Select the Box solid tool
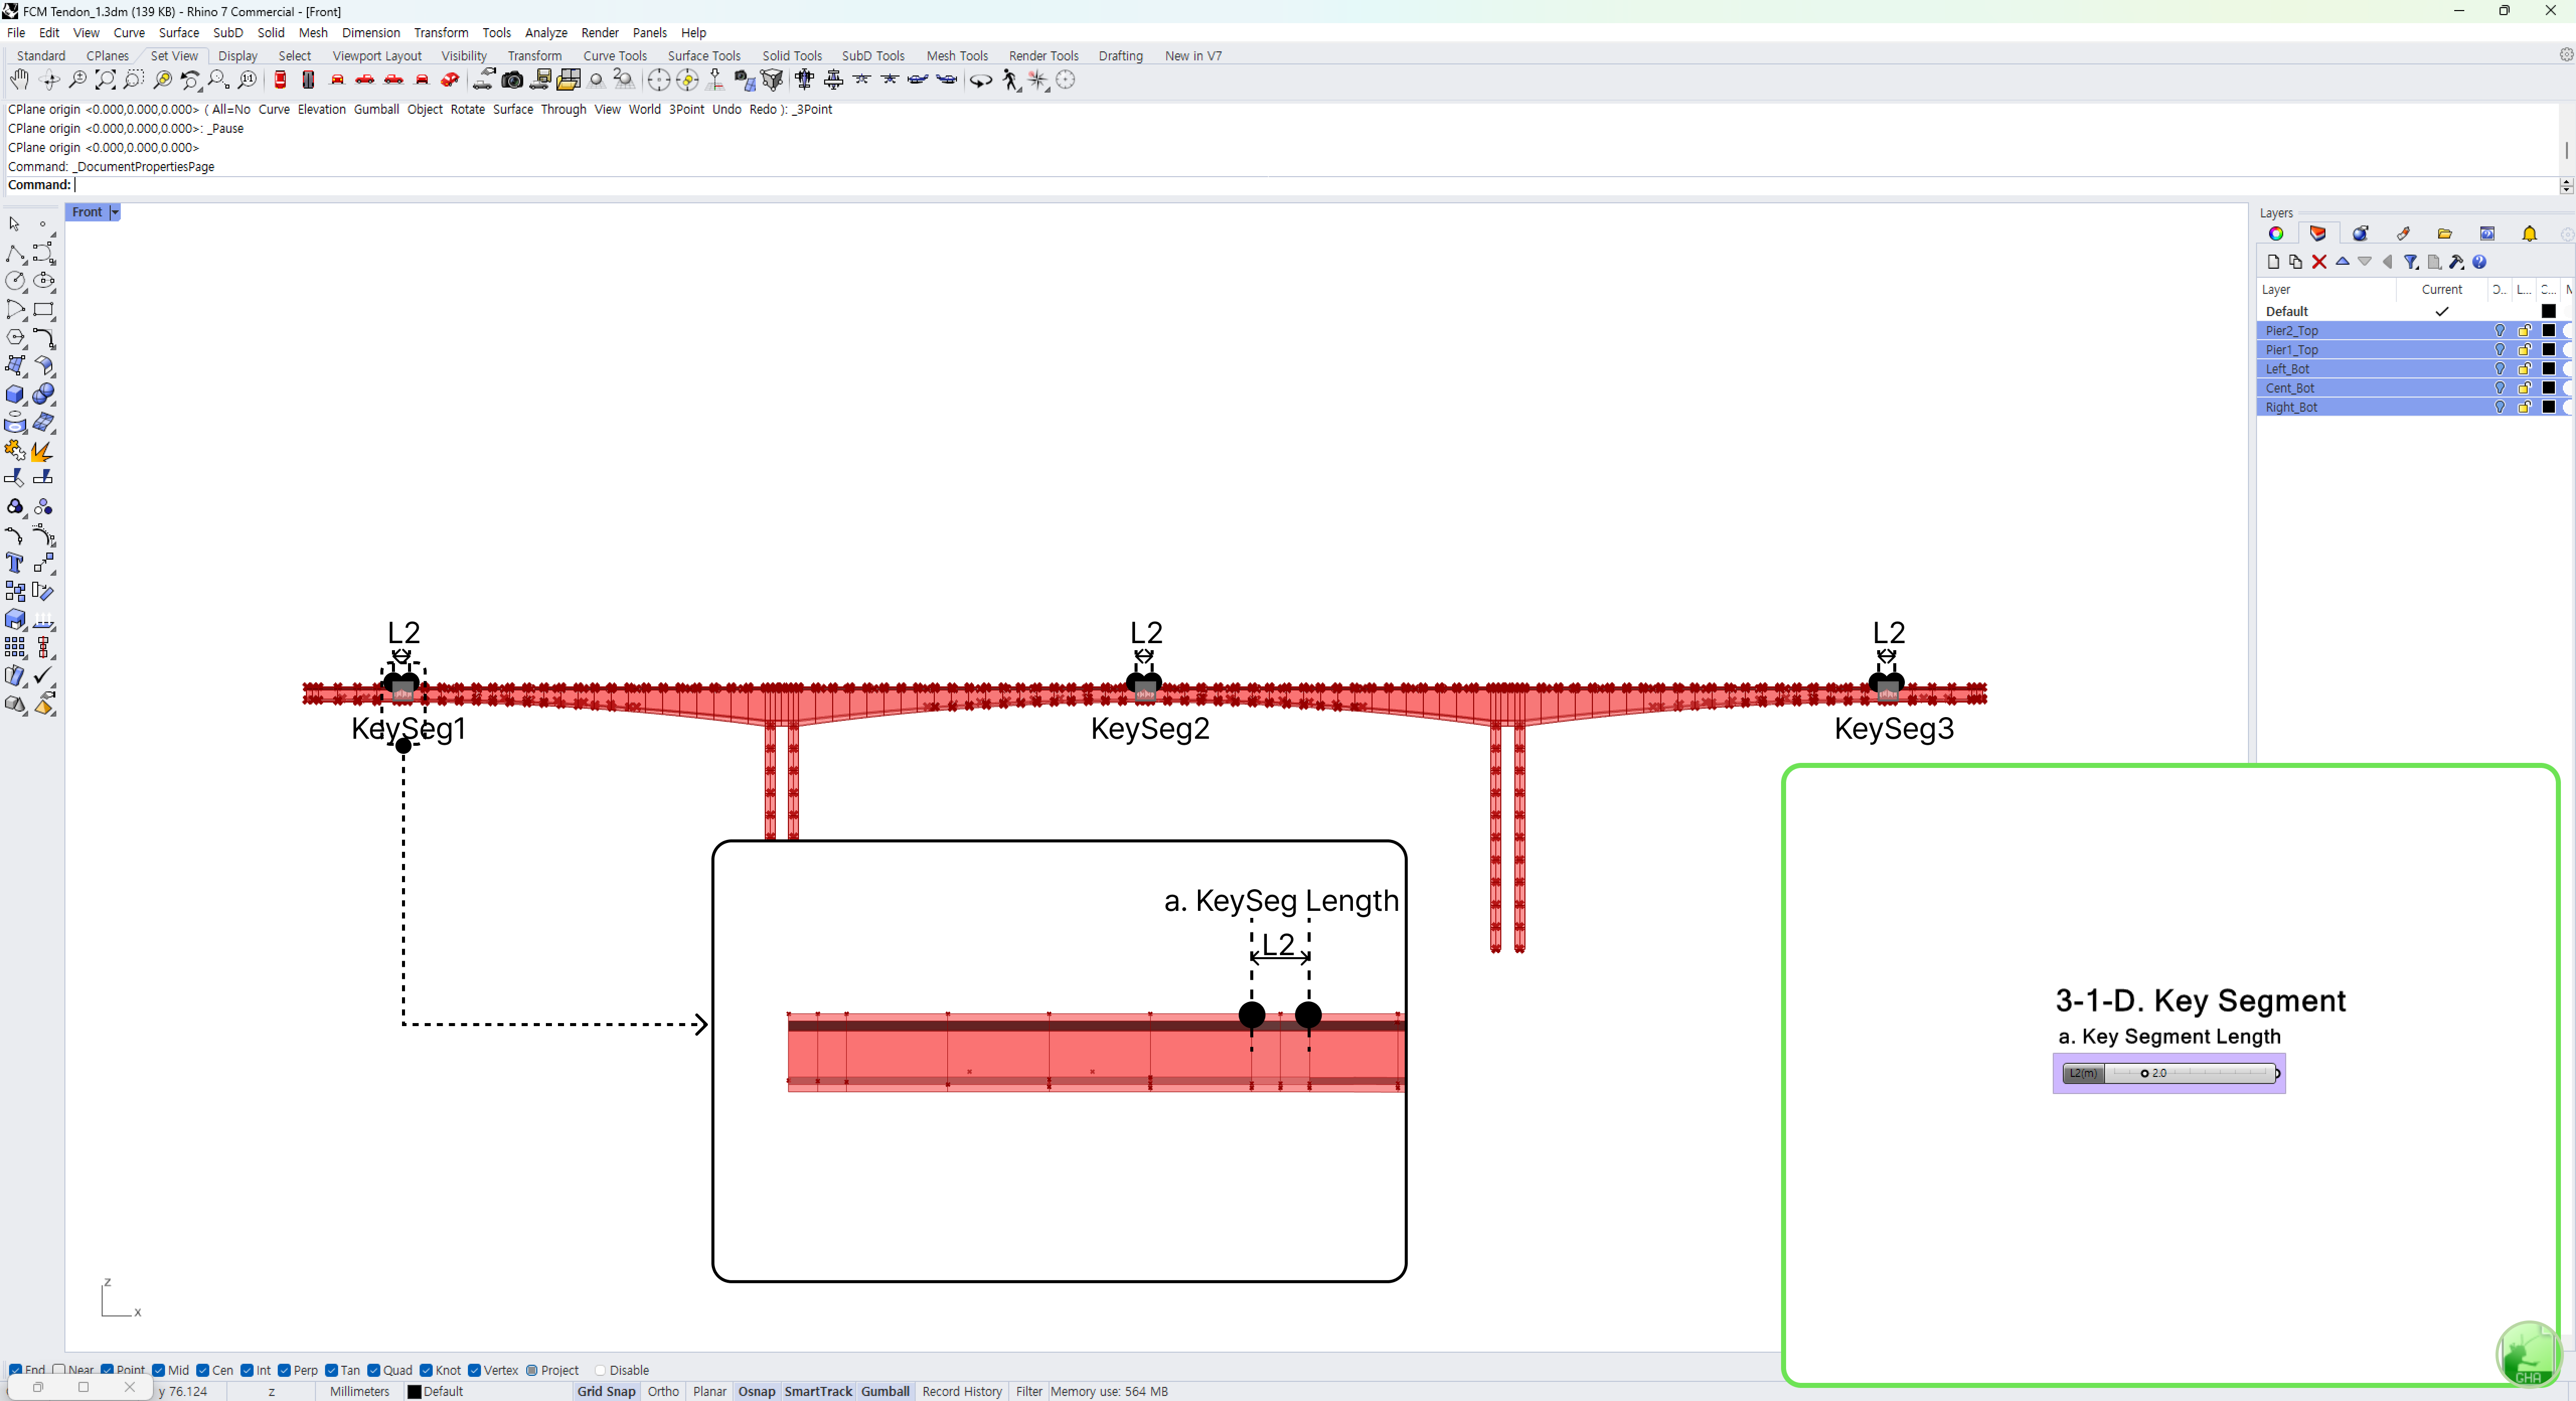Viewport: 2576px width, 1401px height. (x=15, y=394)
